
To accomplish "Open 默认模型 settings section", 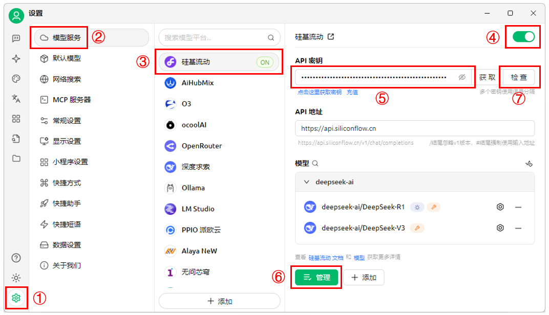I will [x=92, y=58].
